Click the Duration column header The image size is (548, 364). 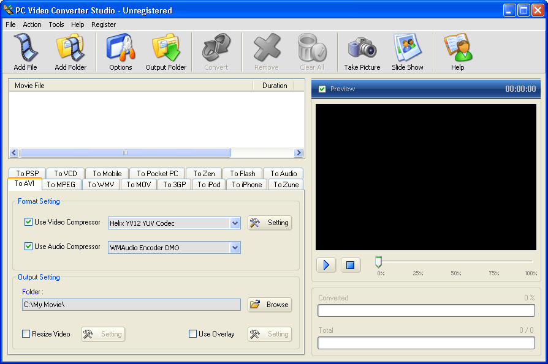pos(273,86)
